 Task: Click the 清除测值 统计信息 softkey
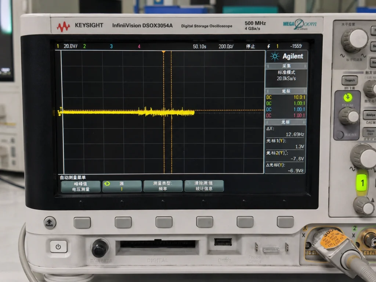[x=204, y=186]
